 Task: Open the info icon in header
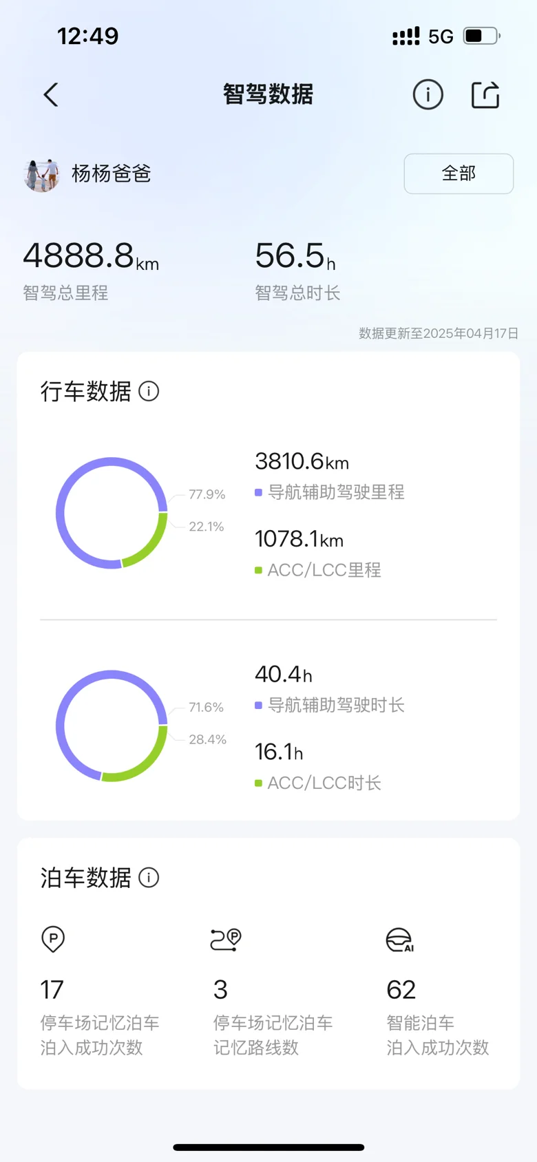point(428,95)
